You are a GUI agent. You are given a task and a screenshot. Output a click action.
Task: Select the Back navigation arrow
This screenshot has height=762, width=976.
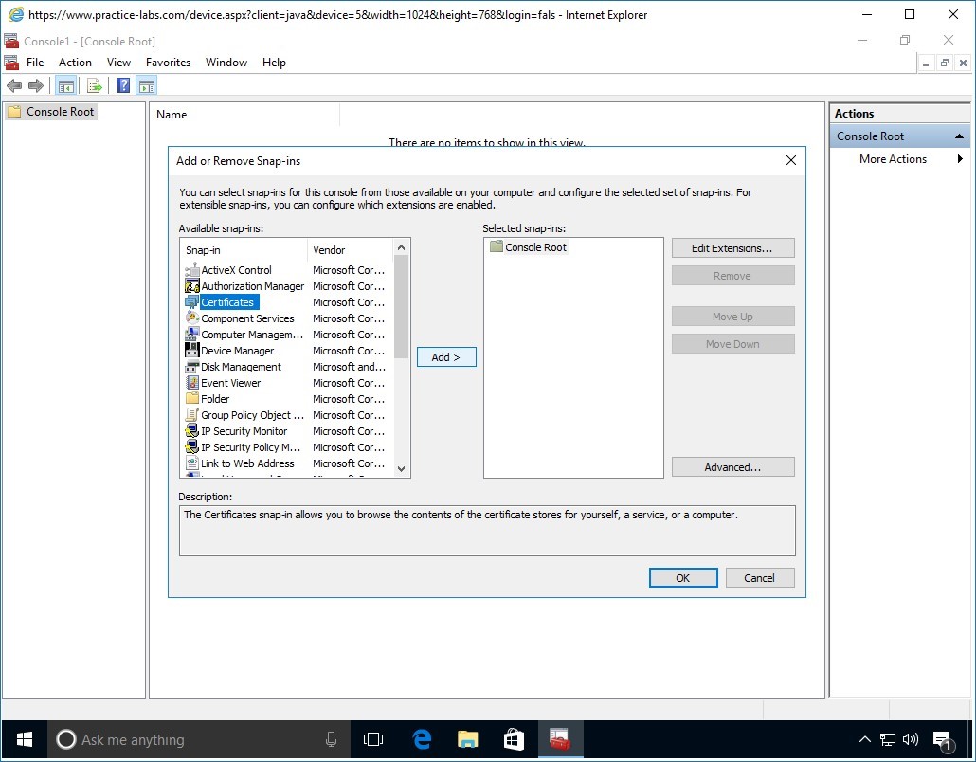[14, 85]
